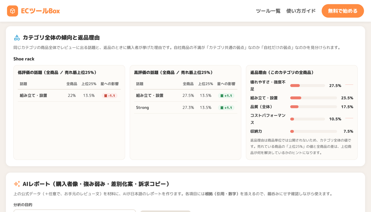Click the 17.5% return reason percentage
The height and width of the screenshot is (212, 371).
point(347,107)
